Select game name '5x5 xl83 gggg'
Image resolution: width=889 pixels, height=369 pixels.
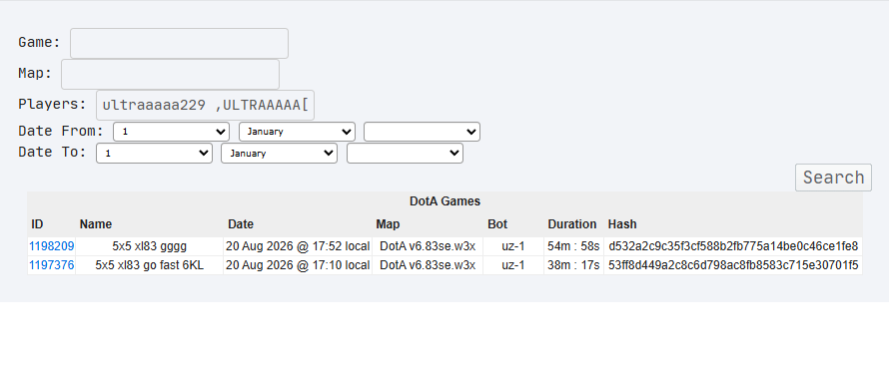pyautogui.click(x=149, y=246)
